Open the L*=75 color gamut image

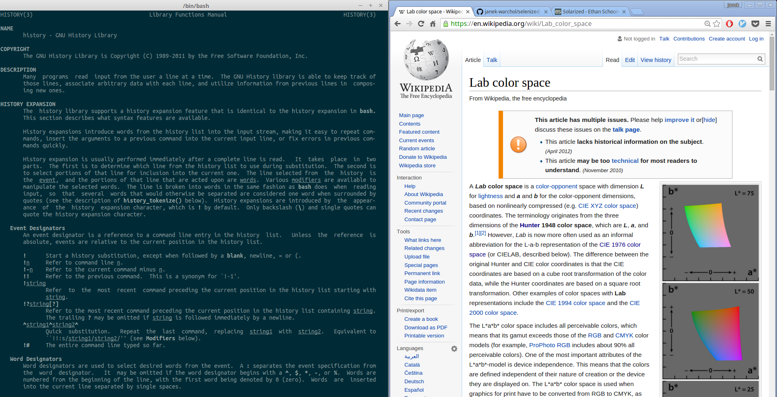pos(710,233)
